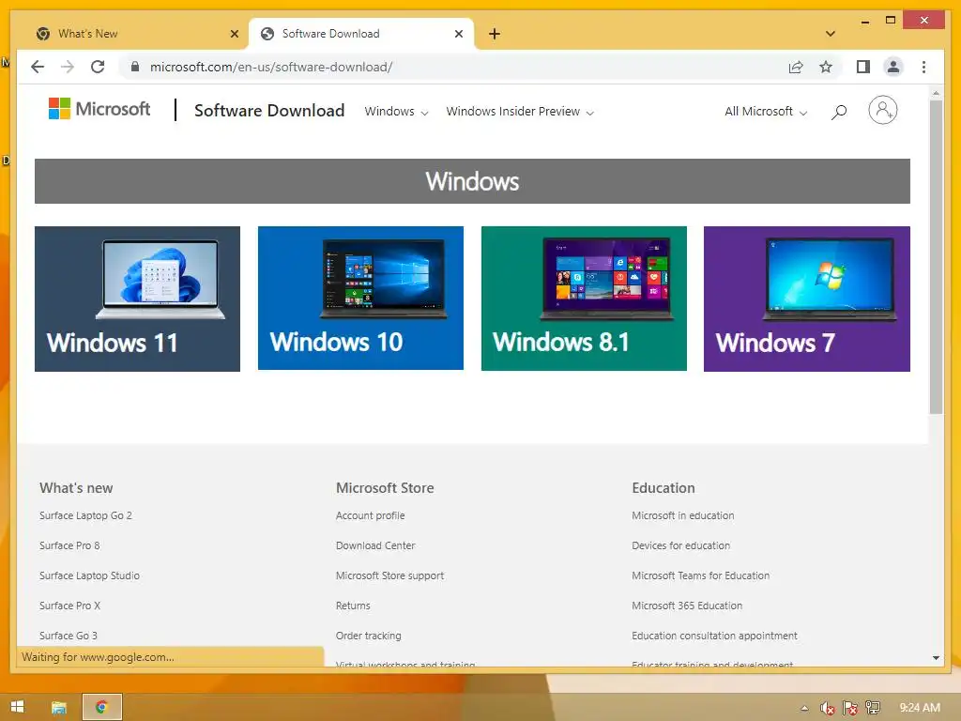Image resolution: width=961 pixels, height=721 pixels.
Task: Click the Software Download heading link
Action: point(269,111)
